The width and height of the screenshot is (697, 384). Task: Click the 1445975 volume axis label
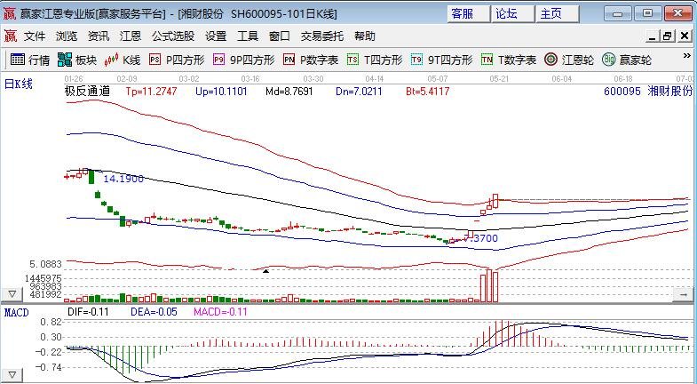[x=44, y=278]
